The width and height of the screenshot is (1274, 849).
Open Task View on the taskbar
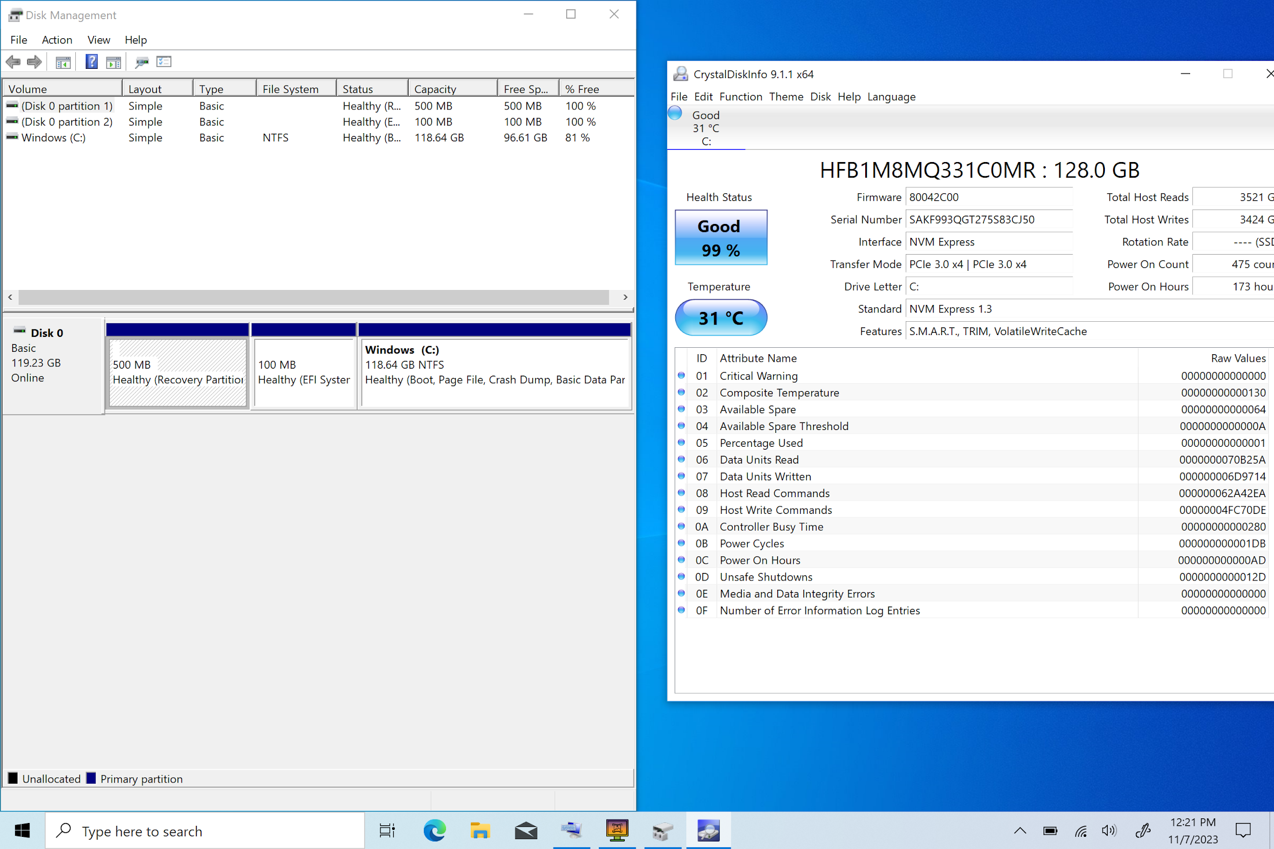pos(387,830)
